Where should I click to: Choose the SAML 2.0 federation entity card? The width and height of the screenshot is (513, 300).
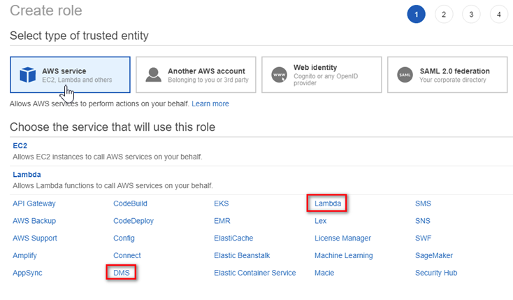click(x=447, y=75)
